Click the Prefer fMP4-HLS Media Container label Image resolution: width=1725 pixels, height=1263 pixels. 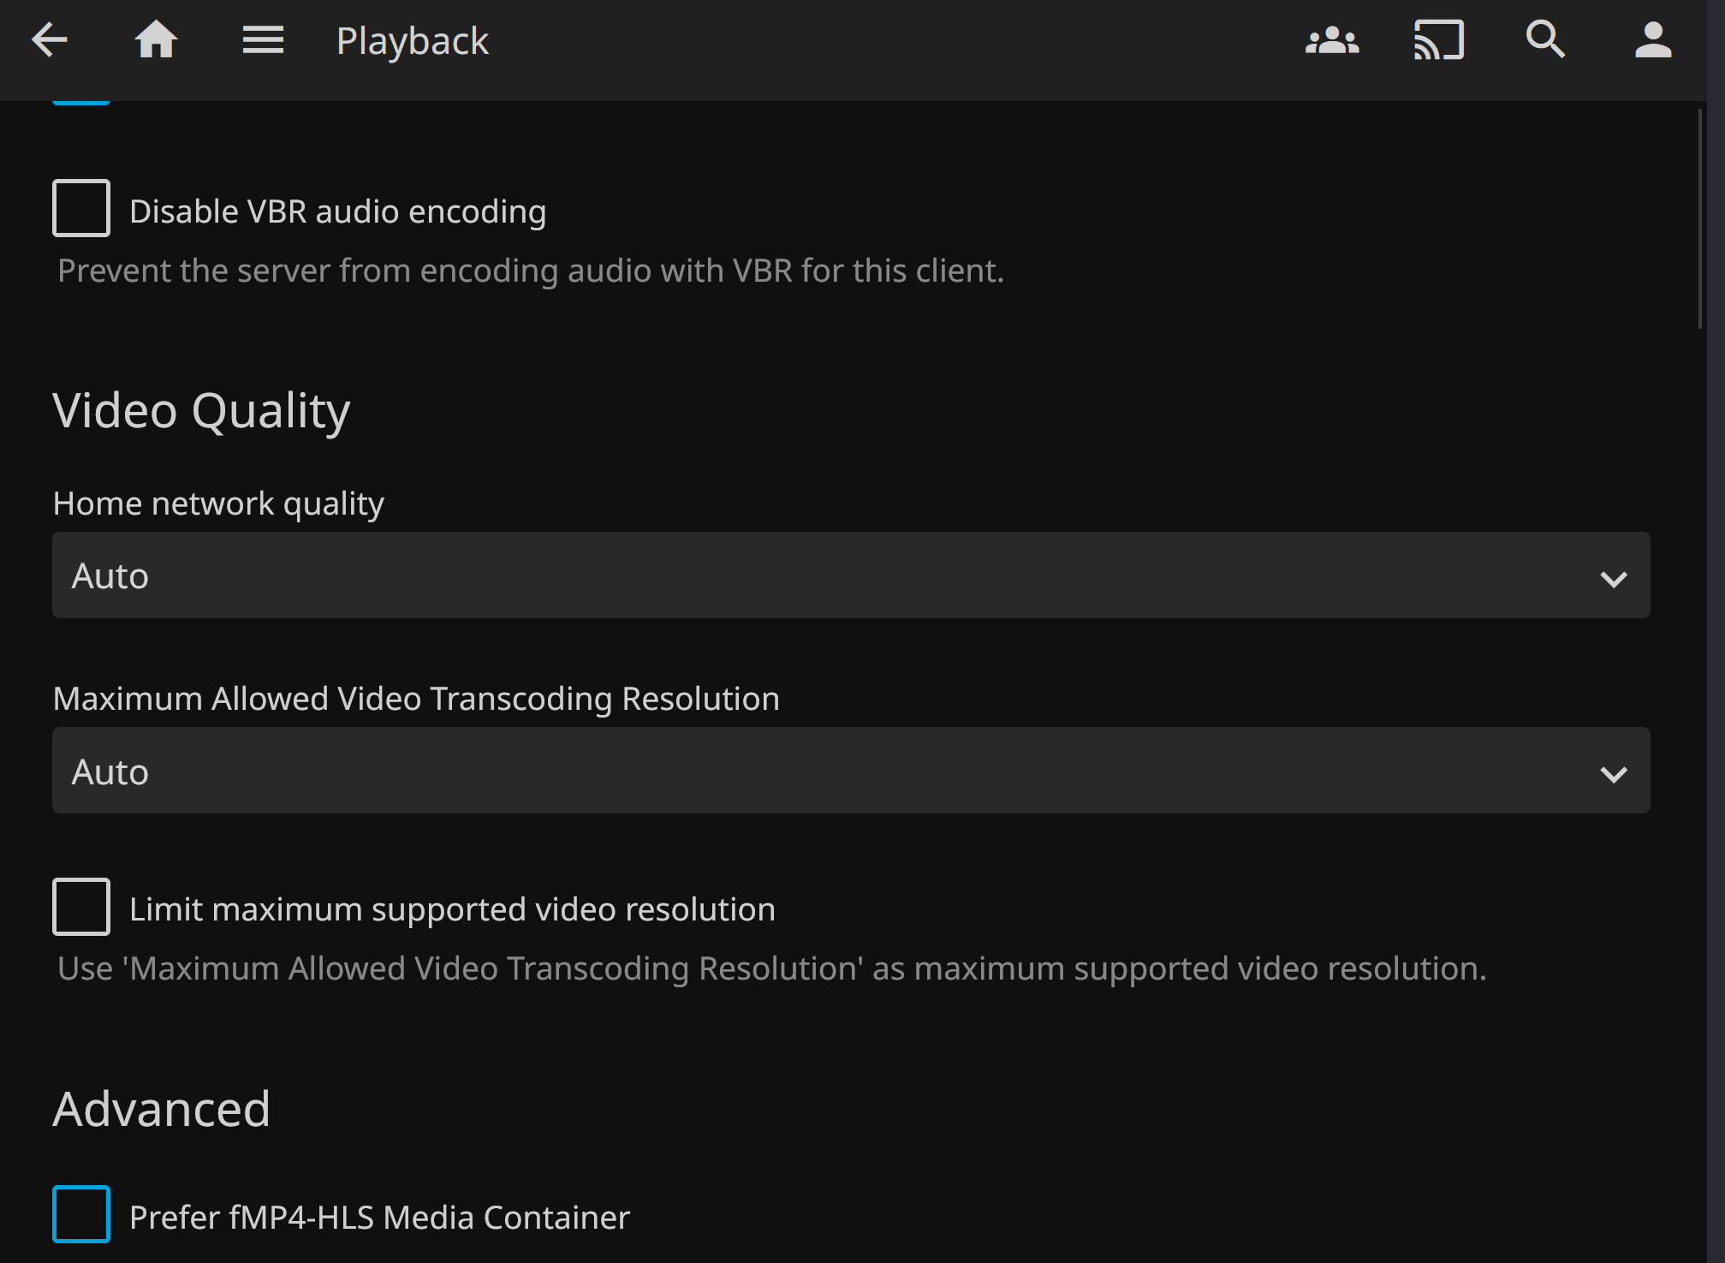tap(379, 1217)
